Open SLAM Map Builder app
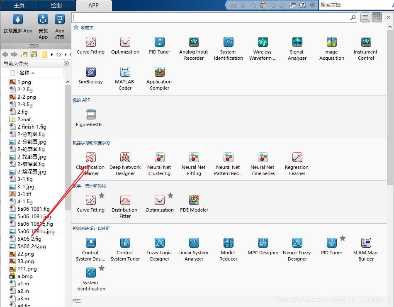Viewport: 394px width, 307px height. click(x=366, y=249)
